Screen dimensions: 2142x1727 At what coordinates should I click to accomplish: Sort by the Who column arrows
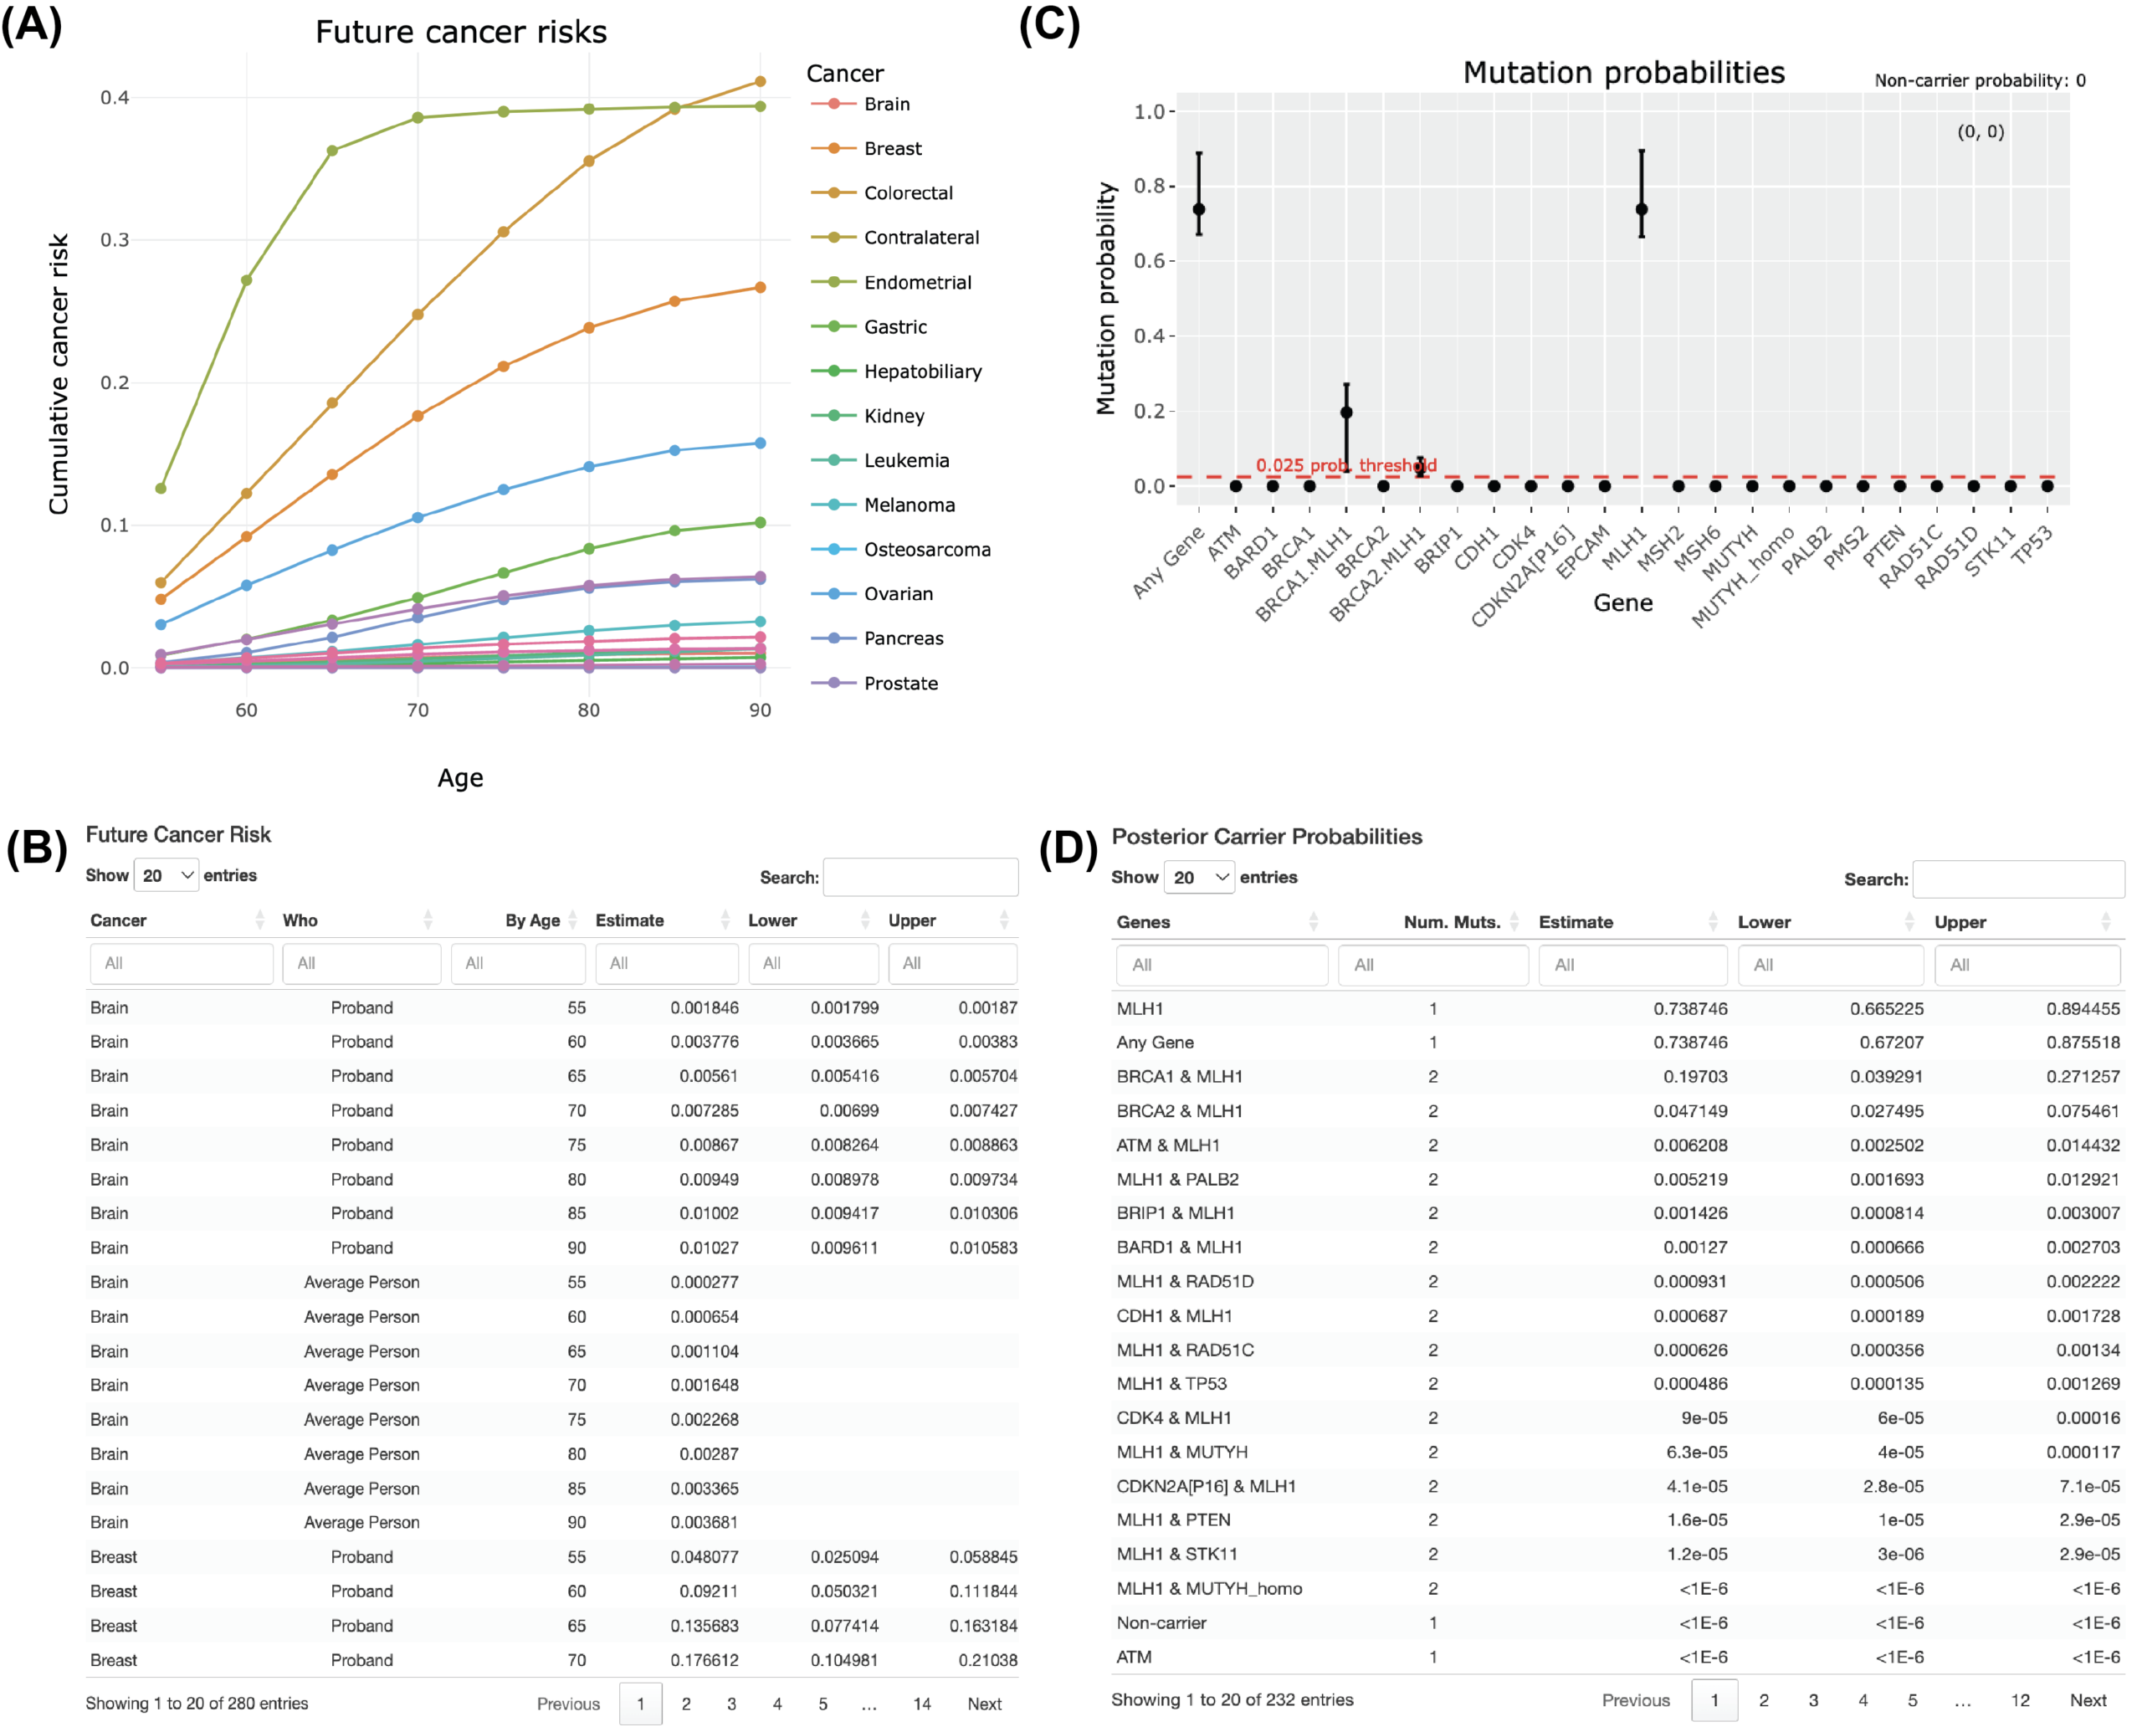point(428,920)
